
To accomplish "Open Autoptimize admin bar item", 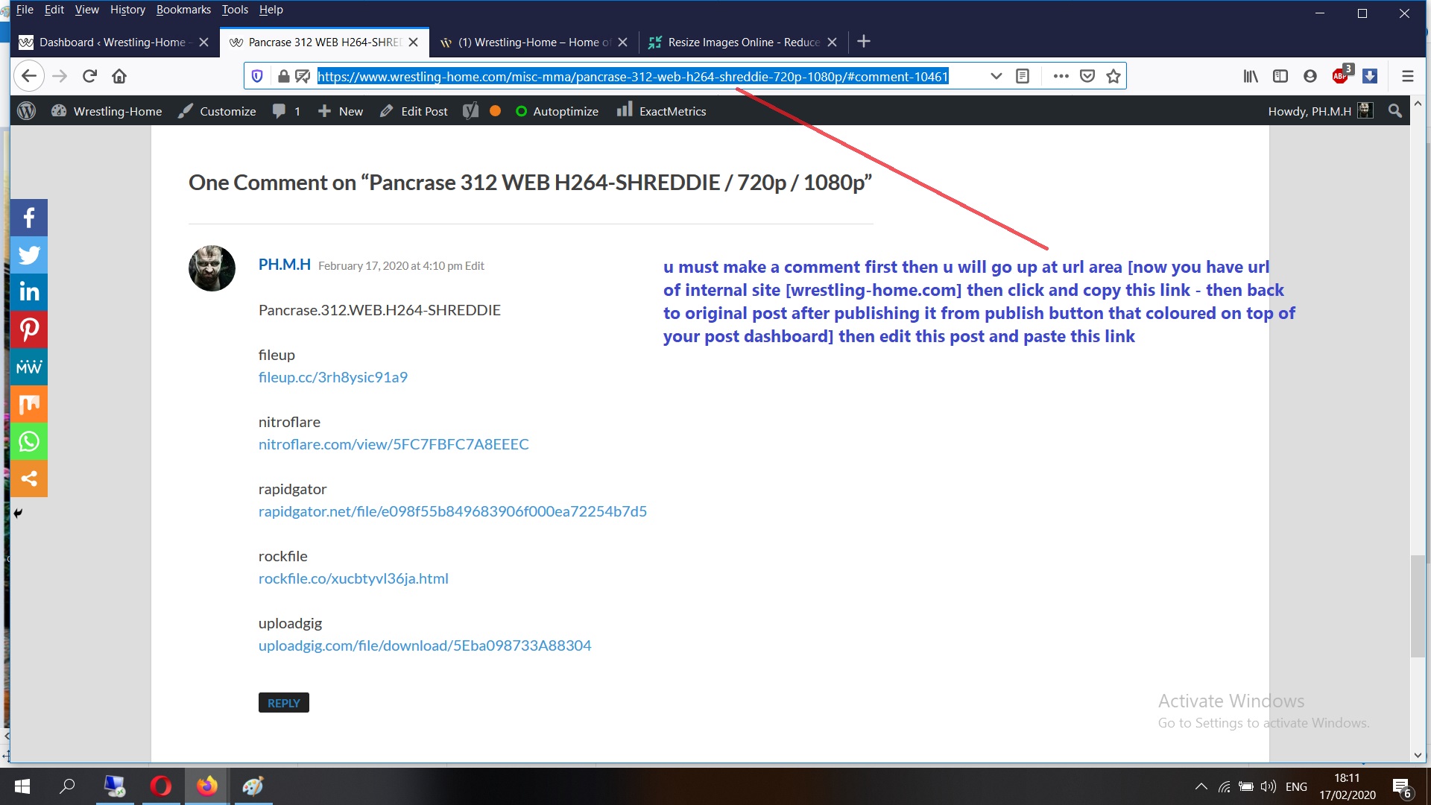I will tap(557, 111).
